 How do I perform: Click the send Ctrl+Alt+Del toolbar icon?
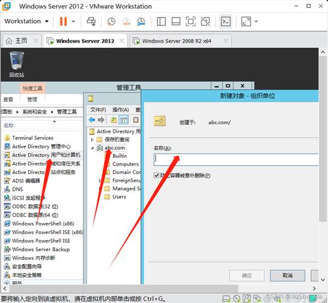point(91,21)
